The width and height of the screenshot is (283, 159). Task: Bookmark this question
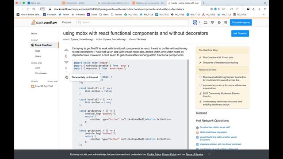click(x=66, y=68)
